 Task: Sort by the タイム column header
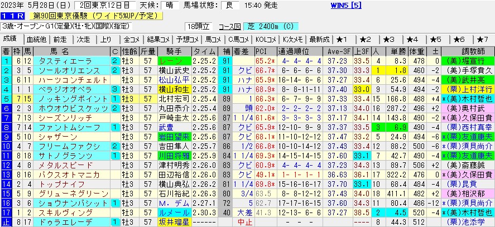point(200,51)
